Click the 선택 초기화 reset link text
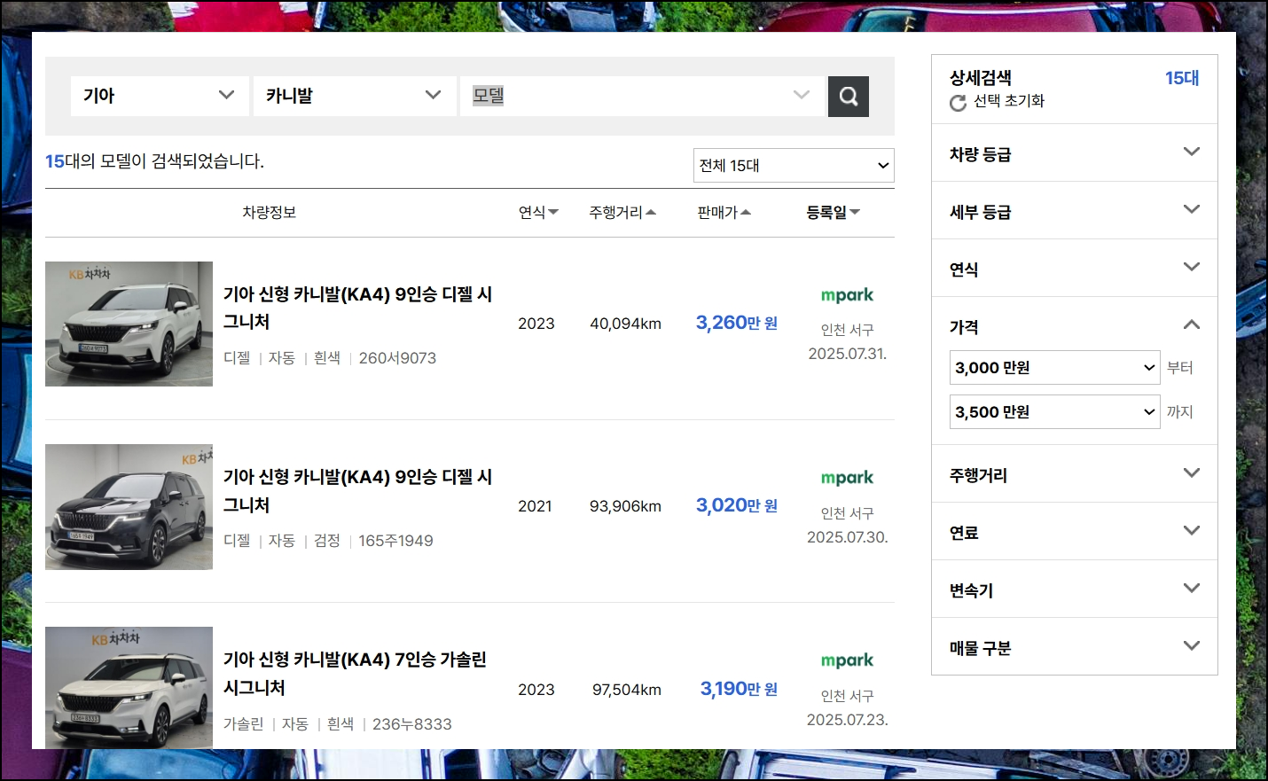Viewport: 1268px width, 781px height. point(1009,101)
